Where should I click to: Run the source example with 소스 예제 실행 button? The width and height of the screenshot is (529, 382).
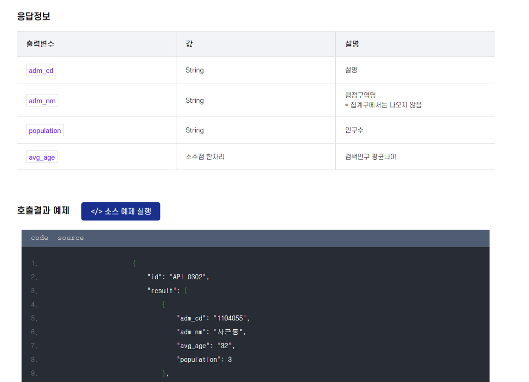121,211
